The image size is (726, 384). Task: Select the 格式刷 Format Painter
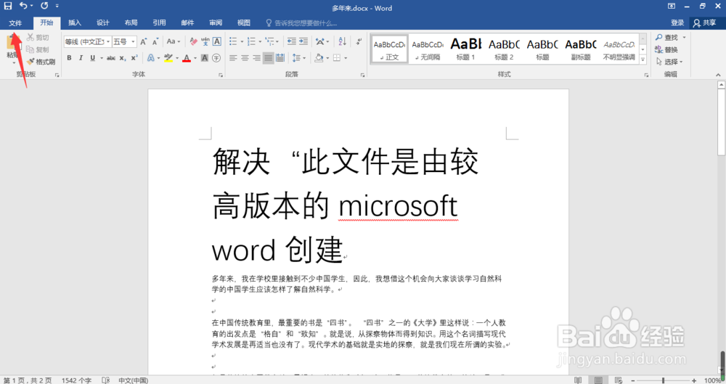(41, 62)
